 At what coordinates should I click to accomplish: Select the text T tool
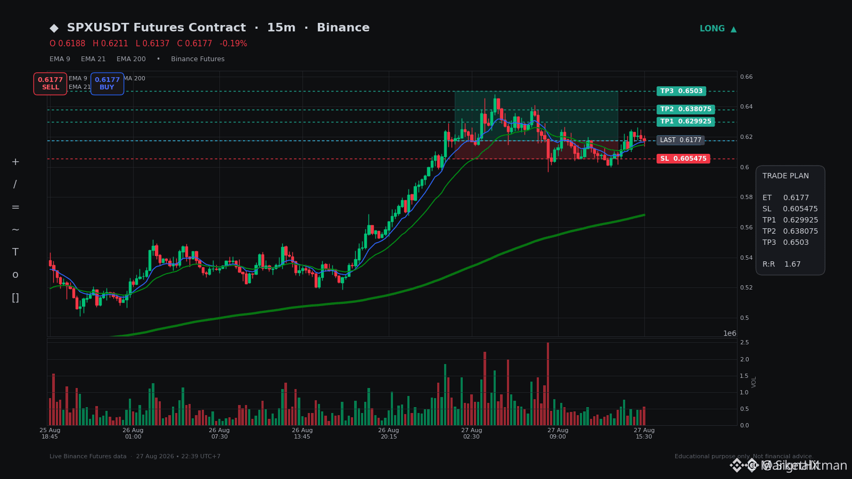tap(15, 252)
